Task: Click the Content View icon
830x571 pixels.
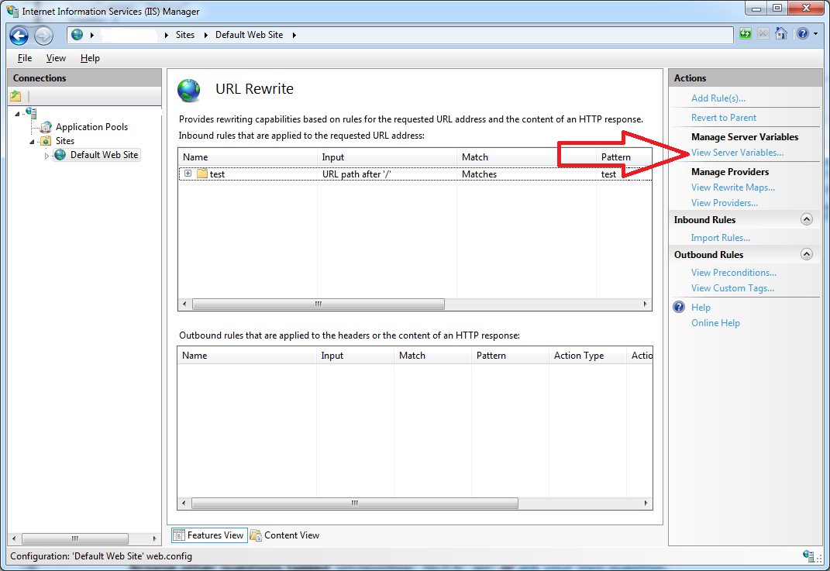Action: click(x=256, y=535)
